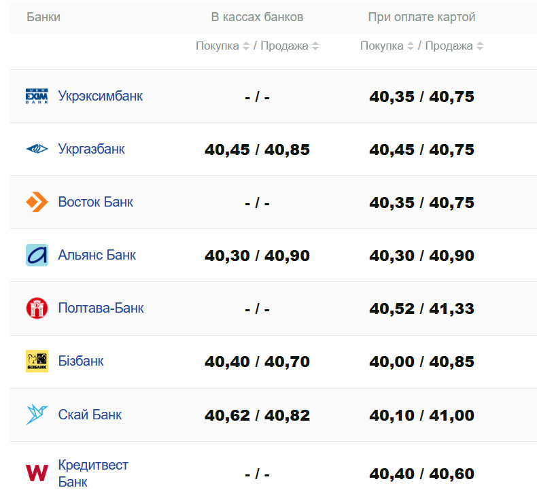Click the Альянс Банк logo icon
This screenshot has height=490, width=537.
[37, 255]
